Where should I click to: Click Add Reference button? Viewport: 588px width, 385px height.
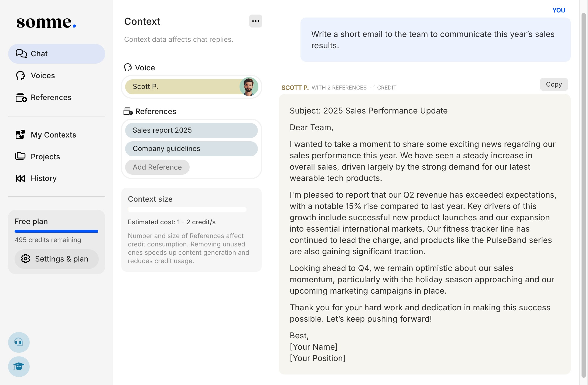(x=157, y=167)
